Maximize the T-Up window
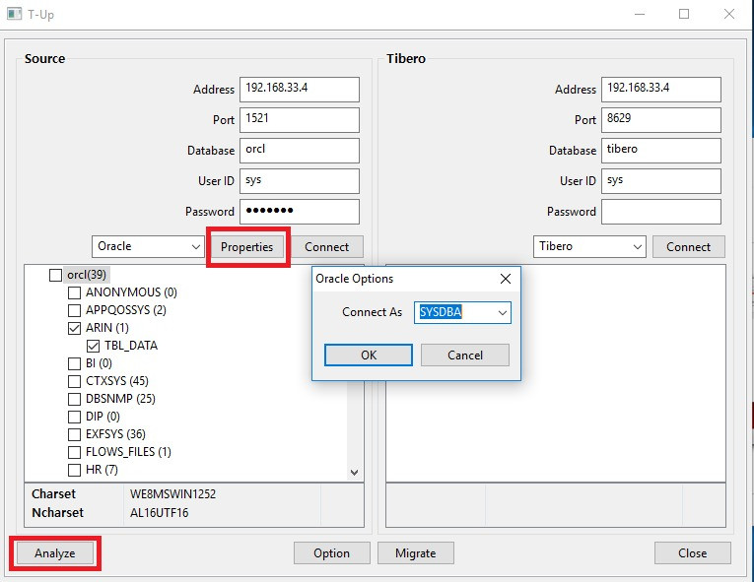The width and height of the screenshot is (754, 582). [x=684, y=15]
